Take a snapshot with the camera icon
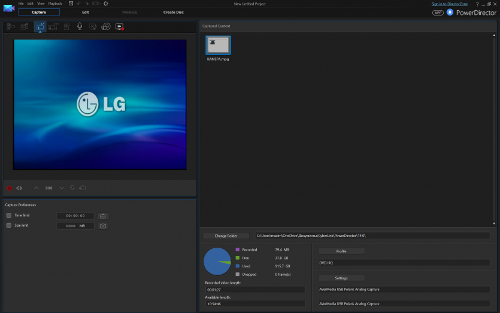 (103, 225)
